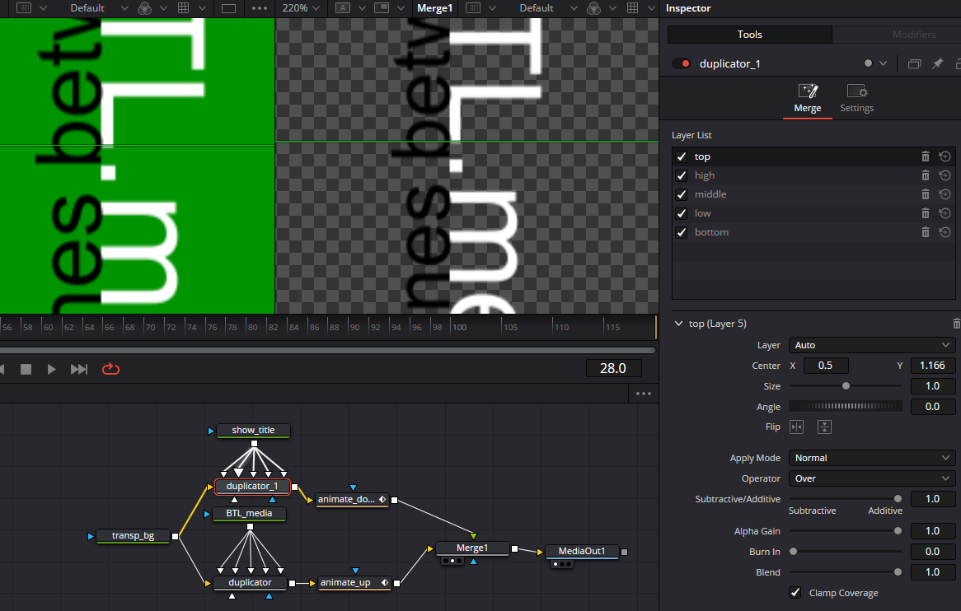
Task: Reset the 'bottom' layer using reset icon
Action: pos(945,232)
